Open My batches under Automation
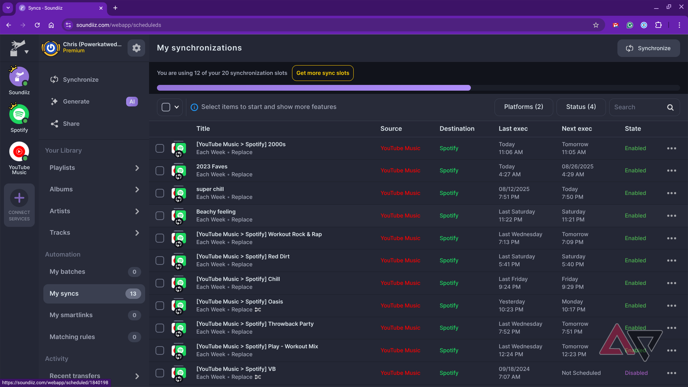 (x=94, y=272)
